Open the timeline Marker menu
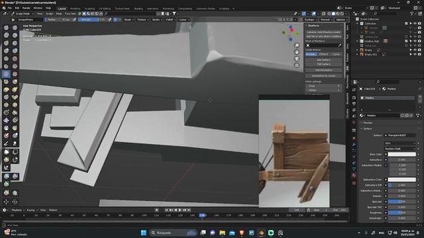Image resolution: width=424 pixels, height=238 pixels. [53, 210]
